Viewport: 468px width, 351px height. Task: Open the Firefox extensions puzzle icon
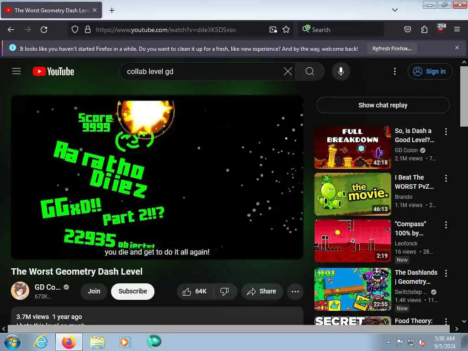pos(424,30)
